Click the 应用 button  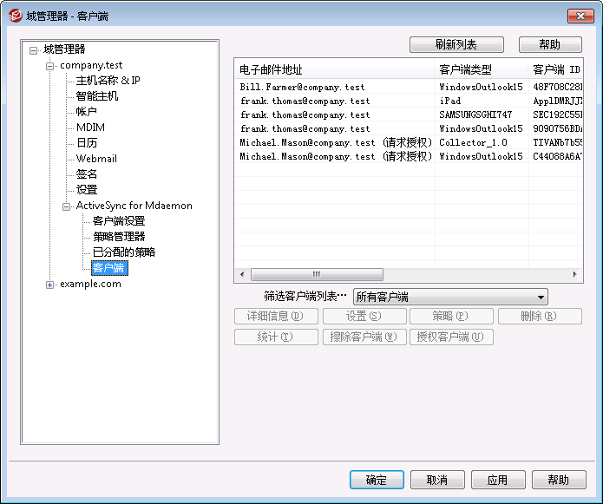pyautogui.click(x=498, y=480)
